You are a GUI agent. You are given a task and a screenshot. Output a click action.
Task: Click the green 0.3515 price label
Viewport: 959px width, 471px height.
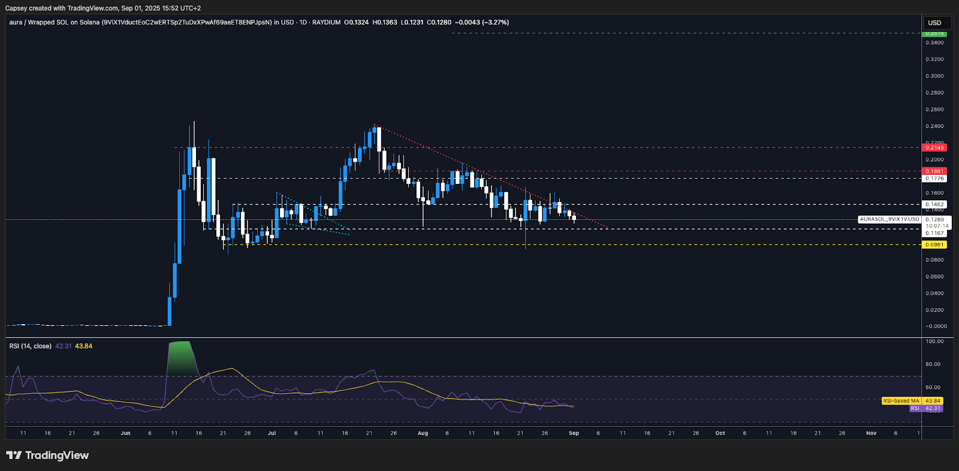click(934, 34)
